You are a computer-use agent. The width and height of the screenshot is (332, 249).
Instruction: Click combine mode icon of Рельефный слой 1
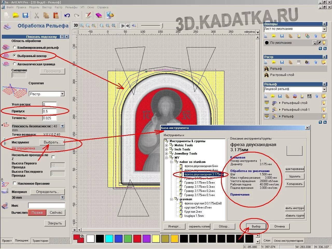(274, 110)
